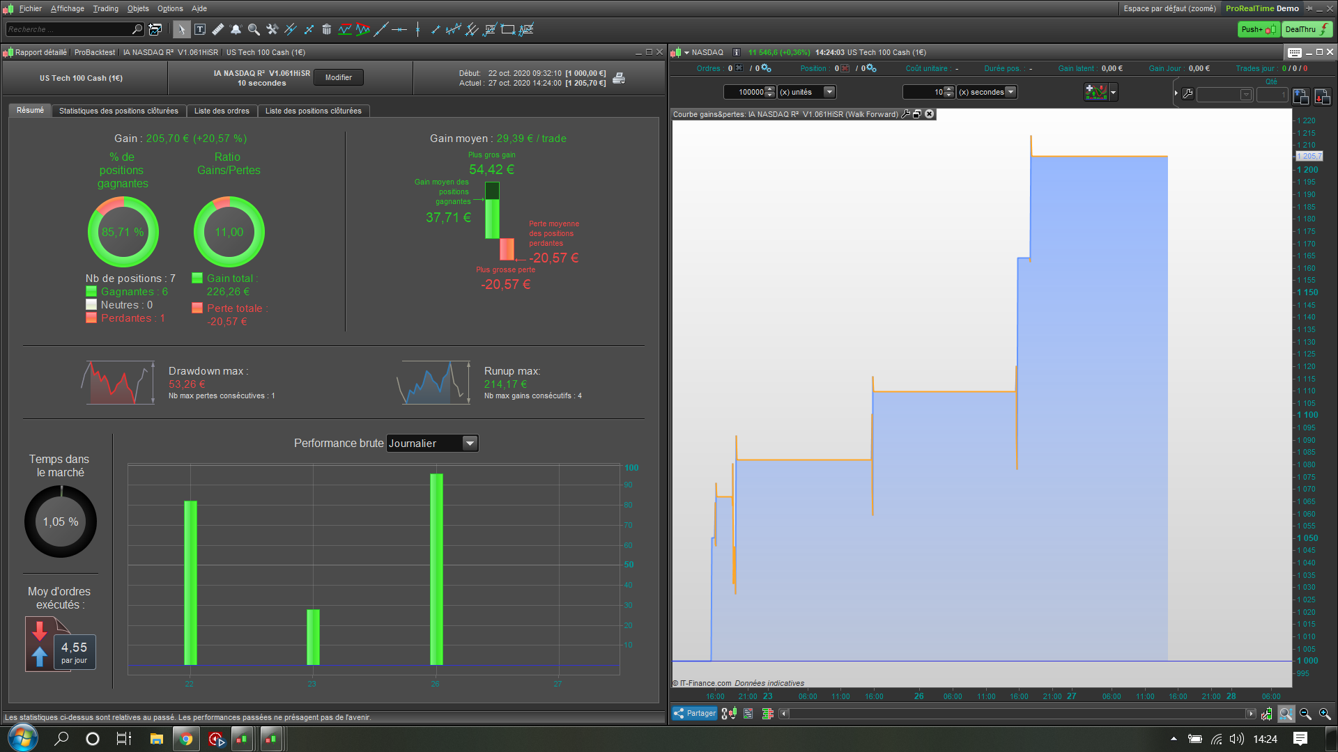Viewport: 1338px width, 752px height.
Task: Open the Journalier performance period dropdown
Action: 470,444
